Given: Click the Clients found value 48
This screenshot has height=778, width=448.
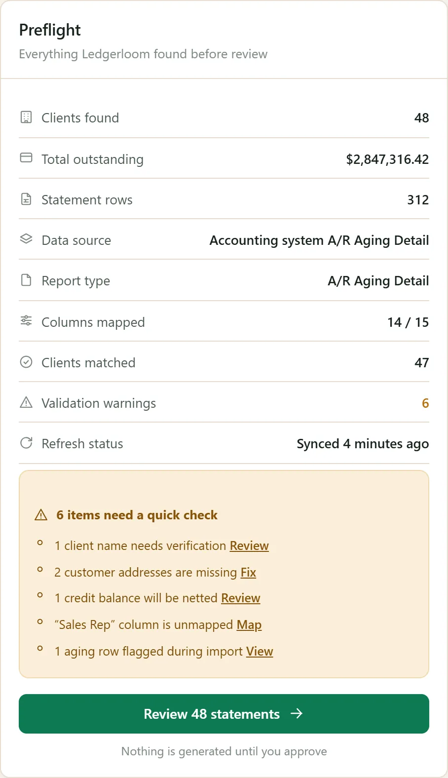Looking at the screenshot, I should (421, 118).
